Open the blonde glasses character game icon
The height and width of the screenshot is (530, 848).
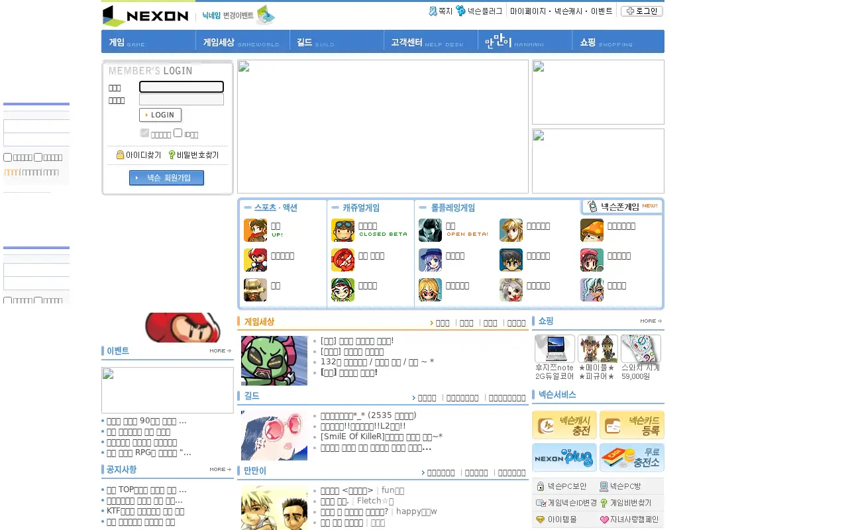tap(430, 290)
